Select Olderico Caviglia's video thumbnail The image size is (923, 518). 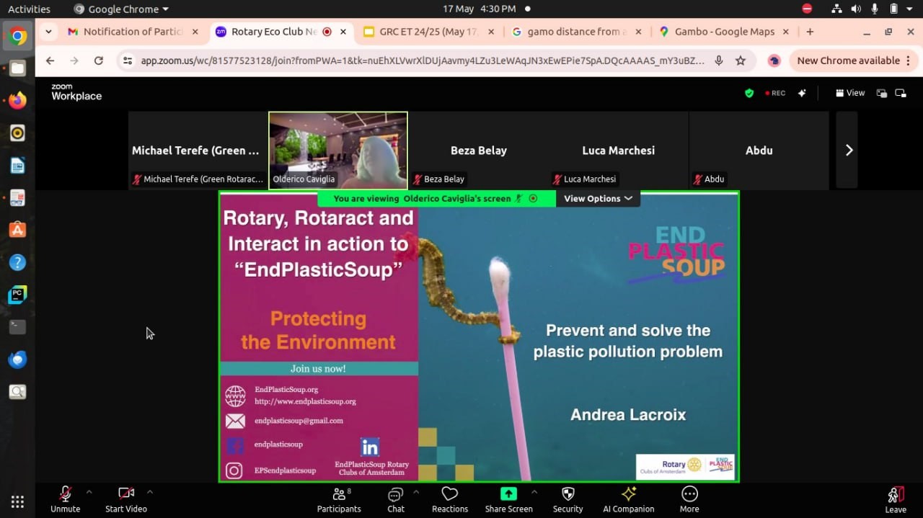[338, 150]
